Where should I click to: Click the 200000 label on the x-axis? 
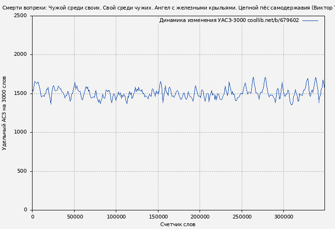tap(200, 217)
